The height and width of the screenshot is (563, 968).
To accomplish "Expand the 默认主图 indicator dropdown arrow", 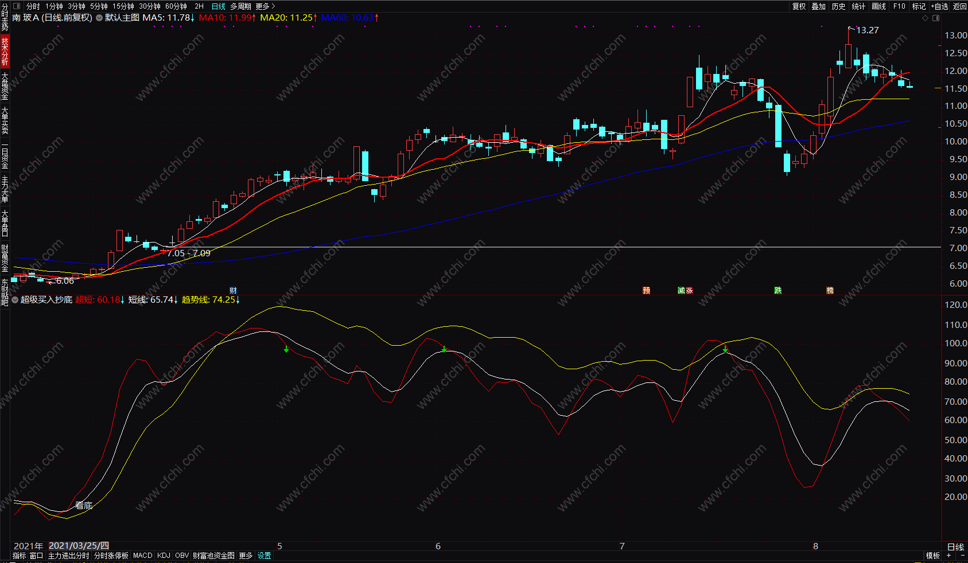I will (99, 18).
